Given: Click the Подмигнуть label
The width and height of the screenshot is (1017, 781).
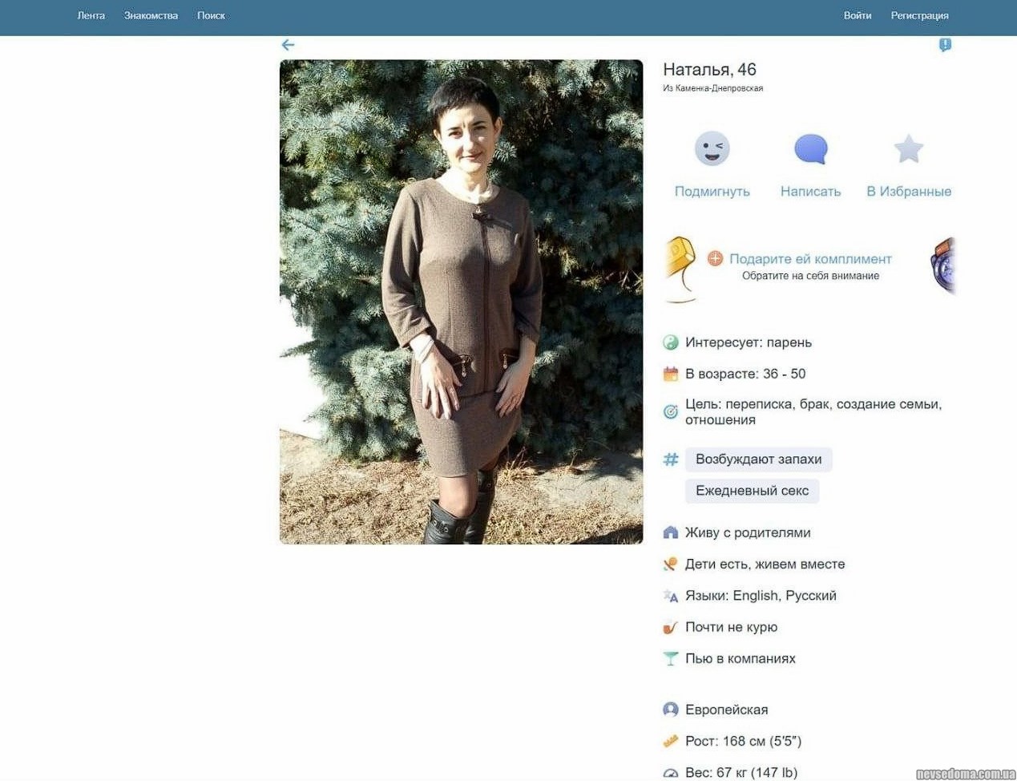Looking at the screenshot, I should (x=712, y=192).
